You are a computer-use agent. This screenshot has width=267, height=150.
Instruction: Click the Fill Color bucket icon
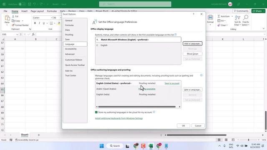click(59, 23)
